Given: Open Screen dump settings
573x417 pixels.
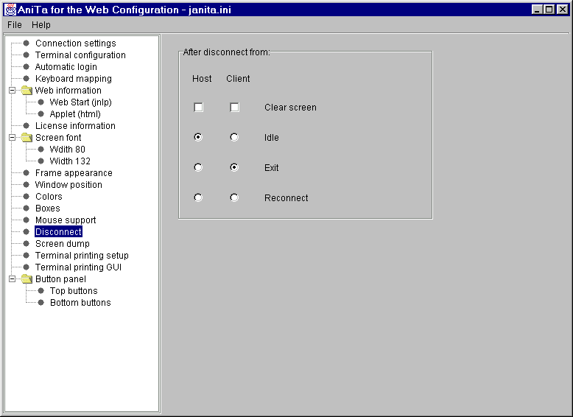Looking at the screenshot, I should [x=63, y=244].
